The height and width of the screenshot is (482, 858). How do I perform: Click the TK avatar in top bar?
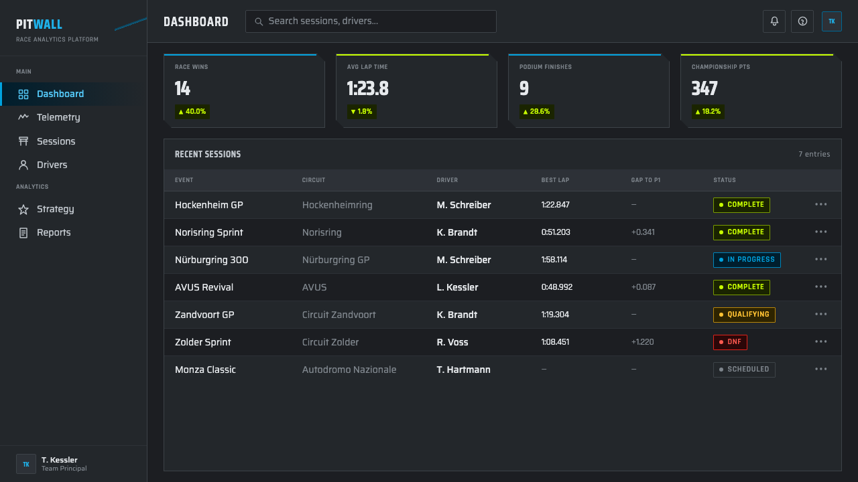(x=832, y=21)
